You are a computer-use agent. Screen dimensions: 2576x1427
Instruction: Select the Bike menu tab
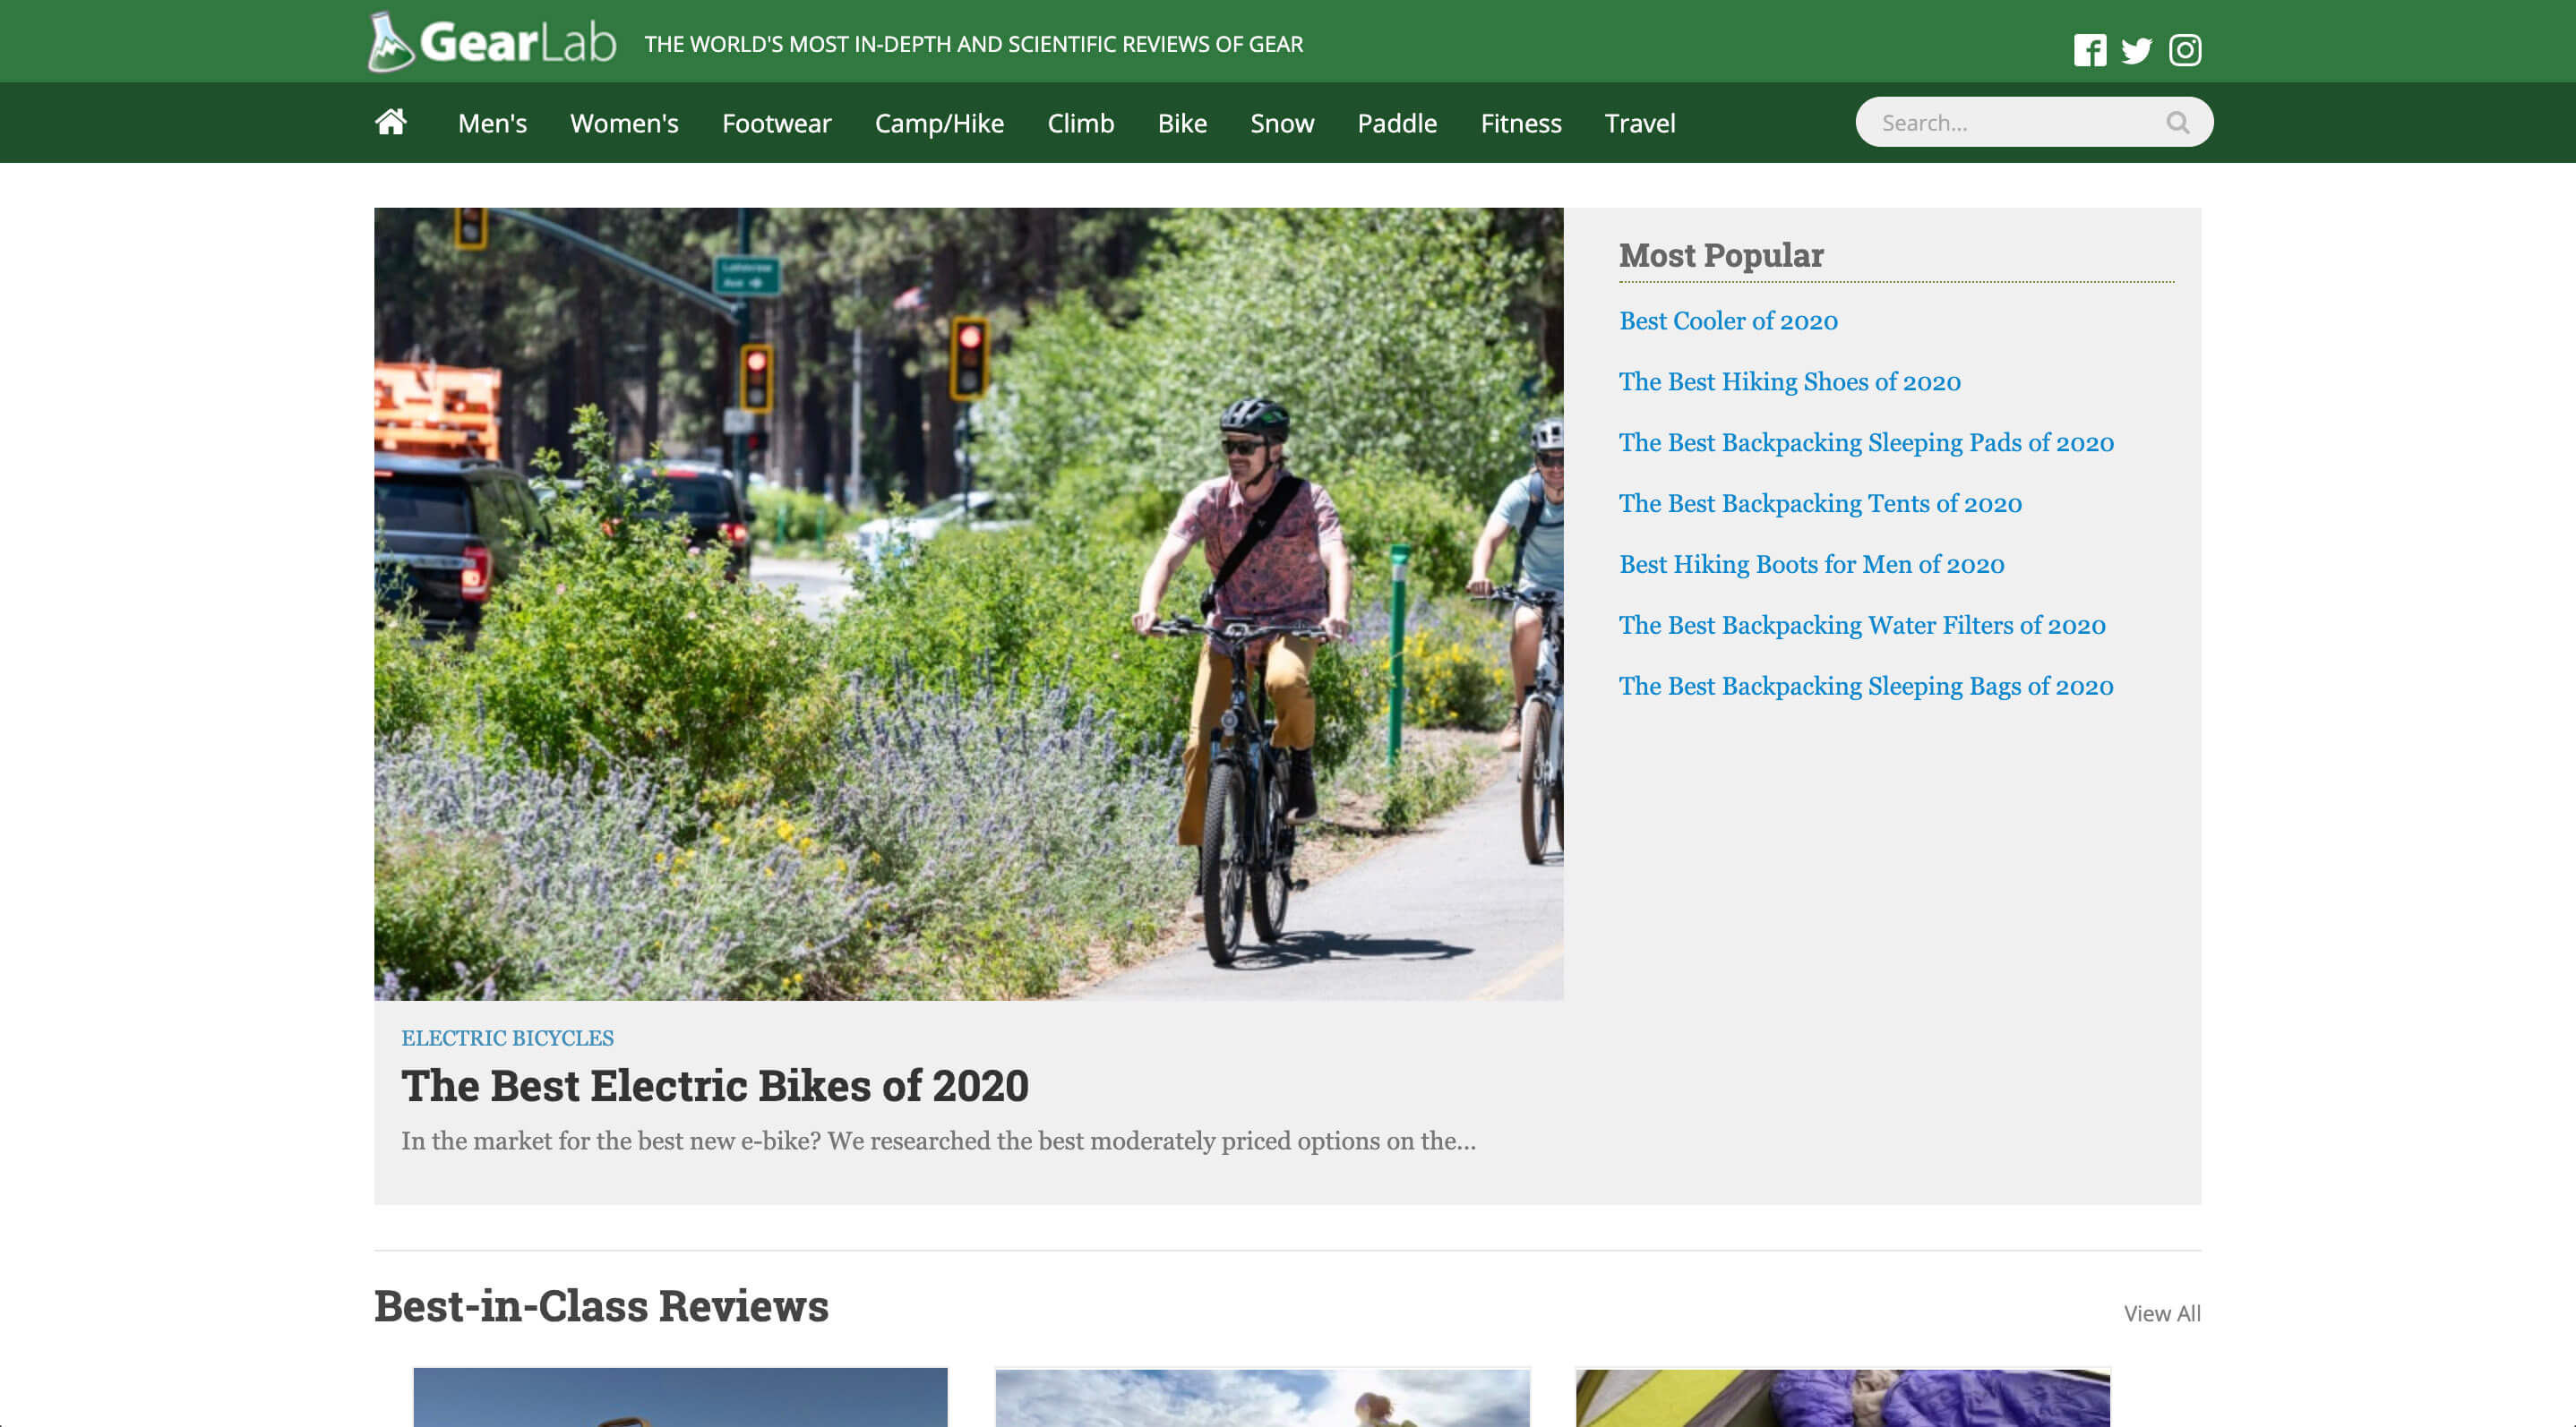[1181, 121]
